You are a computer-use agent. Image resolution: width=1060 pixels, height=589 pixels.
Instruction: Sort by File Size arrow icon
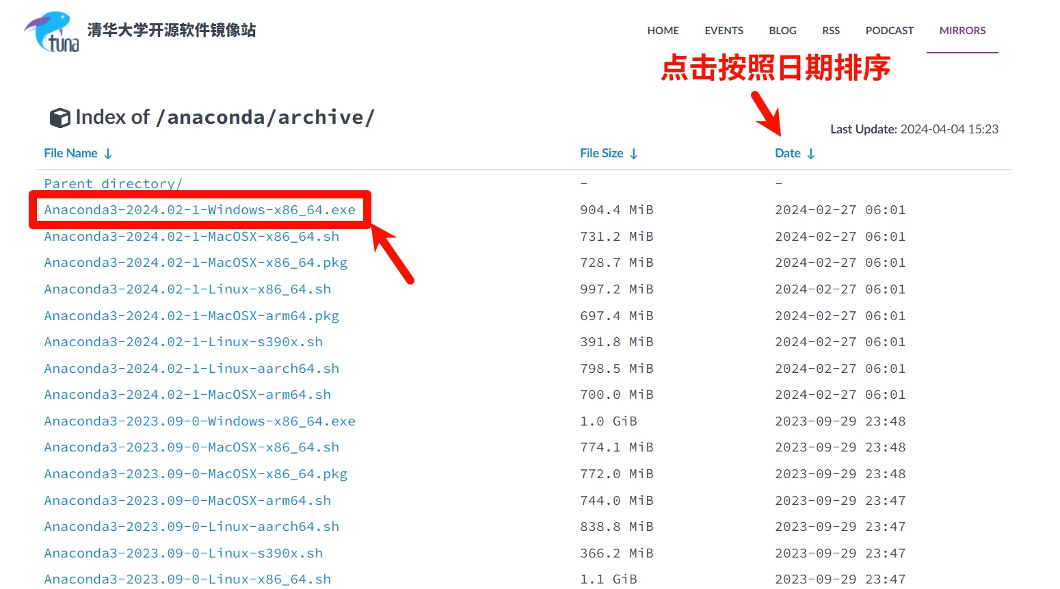[634, 154]
